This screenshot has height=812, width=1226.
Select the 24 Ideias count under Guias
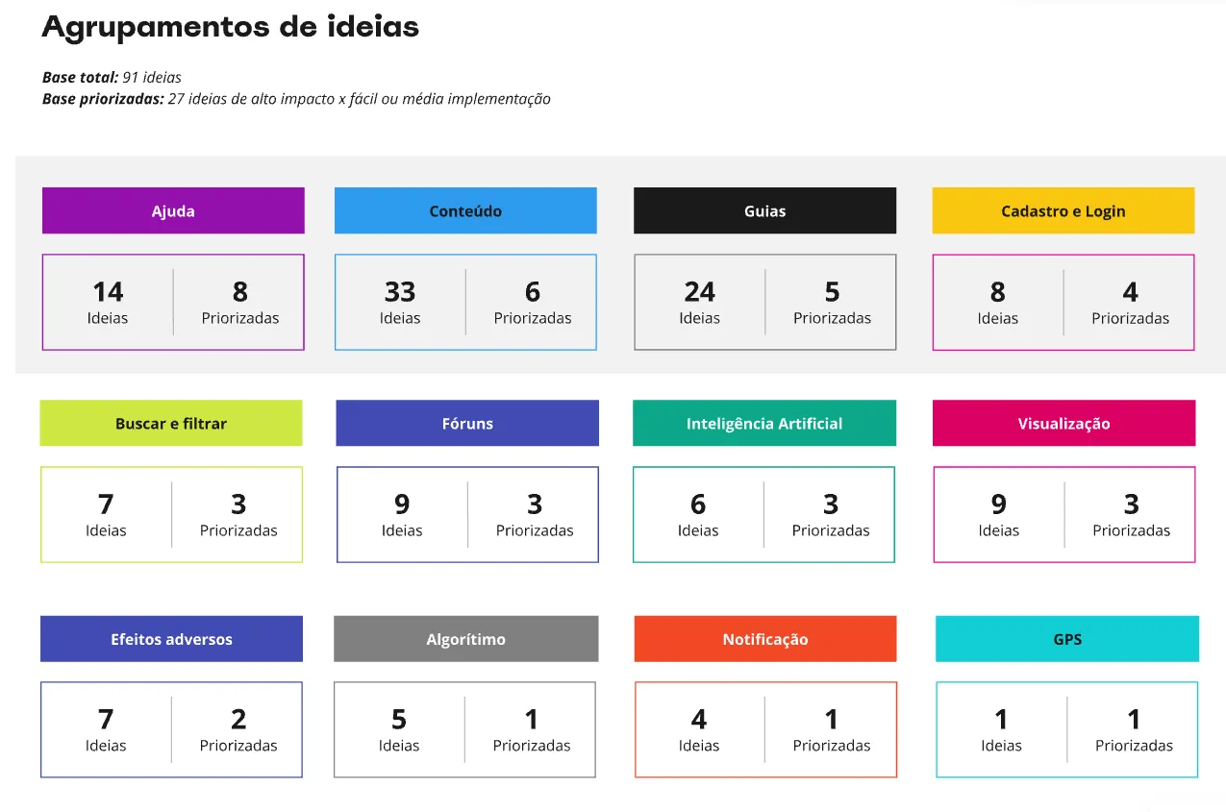[699, 302]
